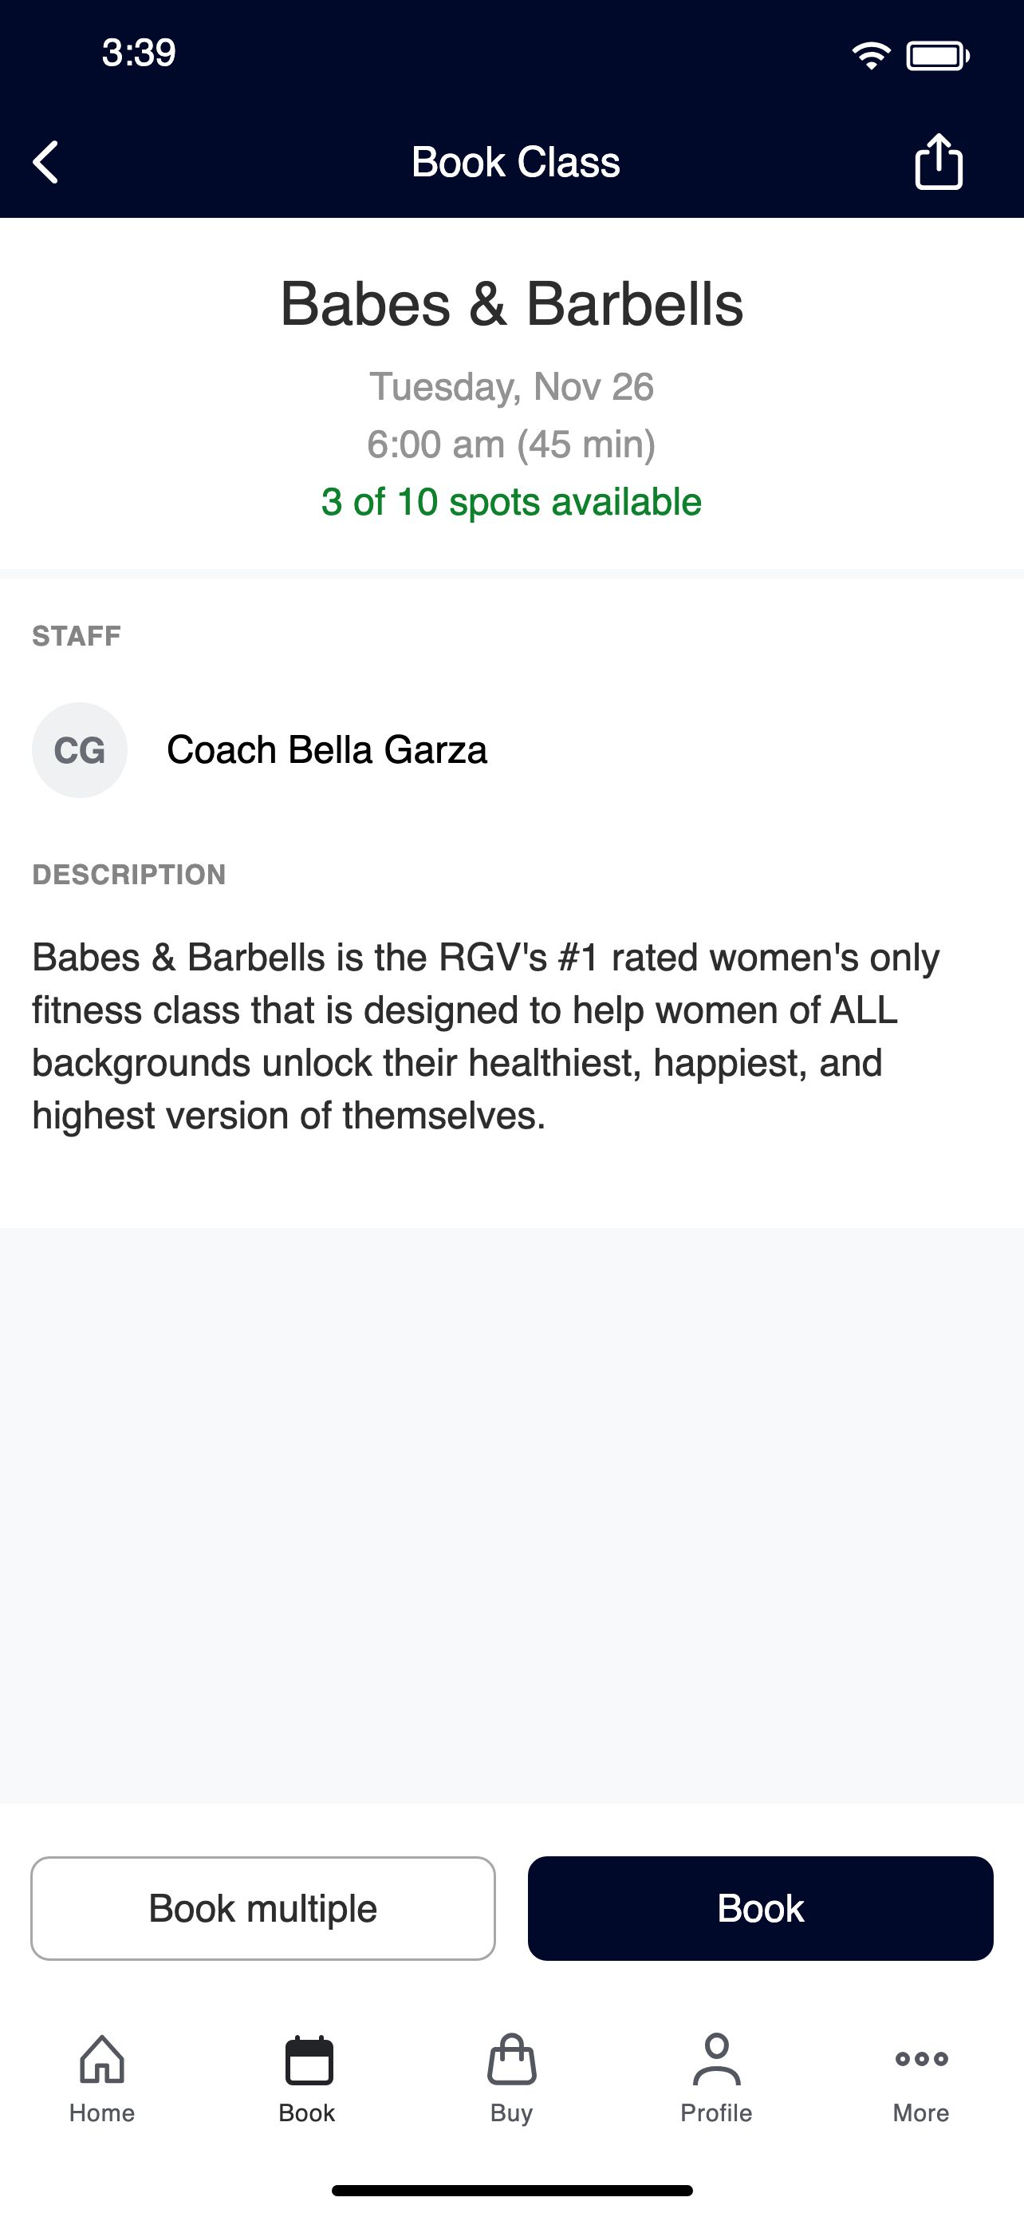Click the battery status icon
Viewport: 1024px width, 2217px height.
938,56
